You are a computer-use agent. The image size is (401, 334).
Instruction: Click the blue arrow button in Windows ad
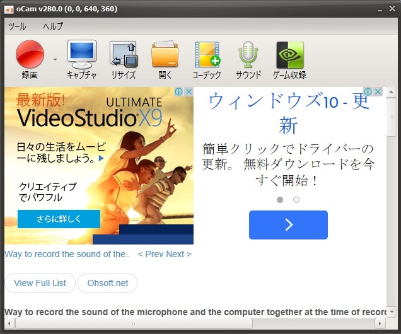288,225
